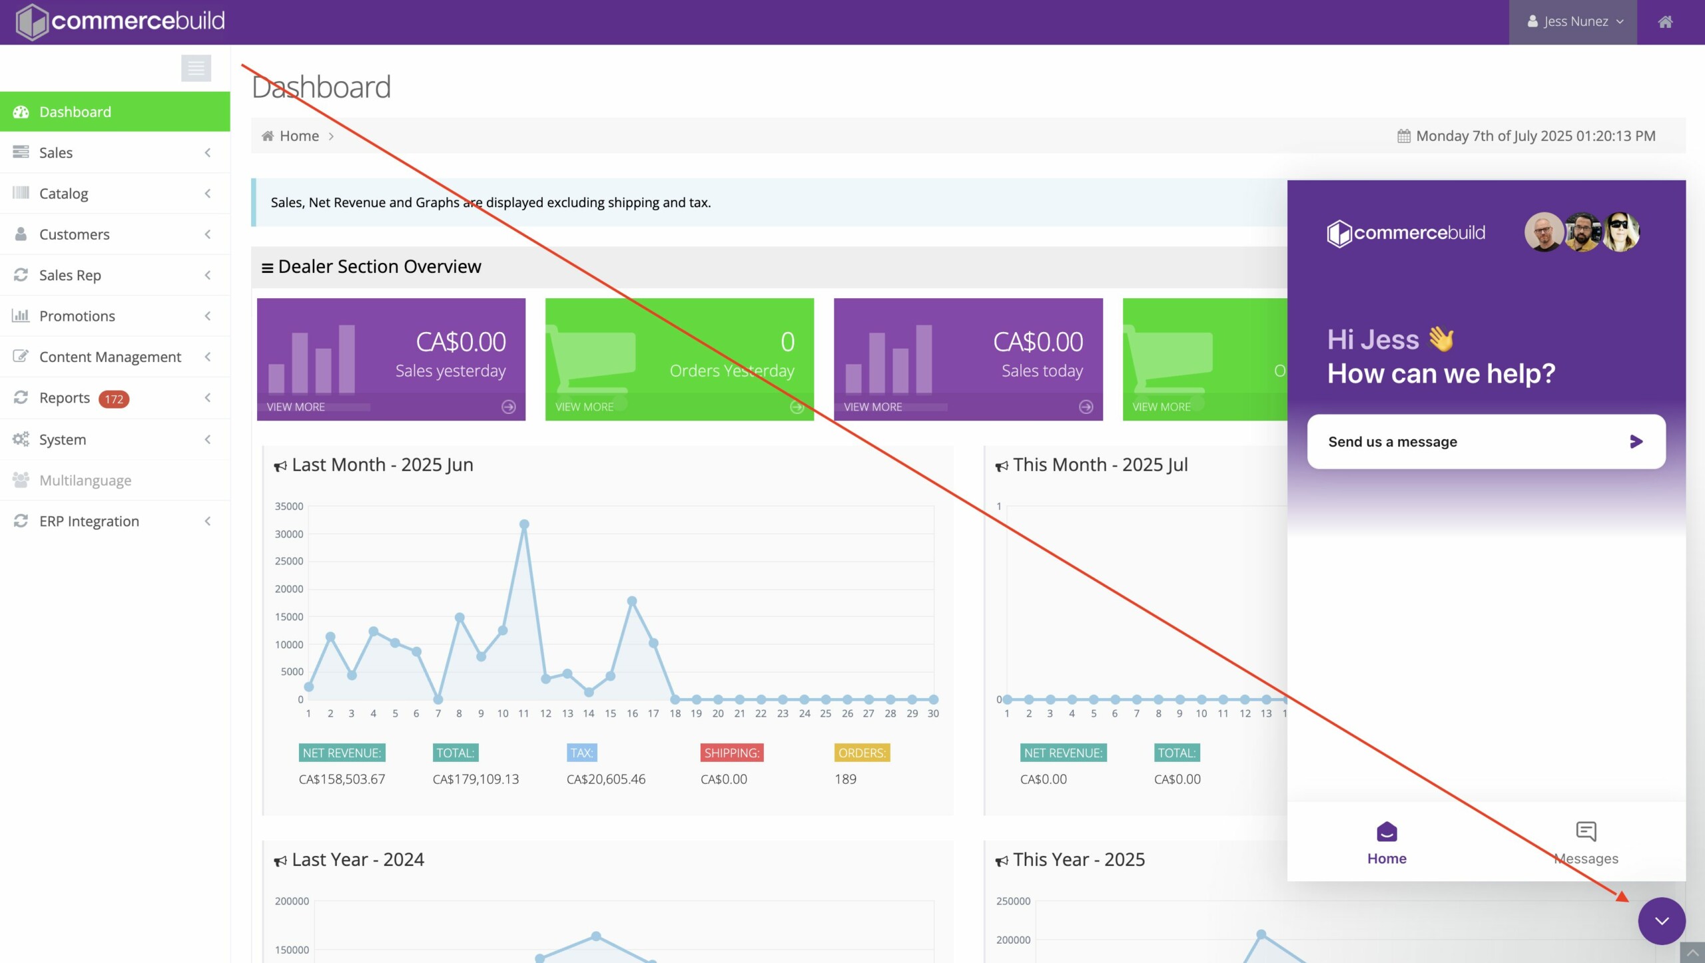Select Home tab in chat widget
The width and height of the screenshot is (1705, 963).
pos(1387,843)
